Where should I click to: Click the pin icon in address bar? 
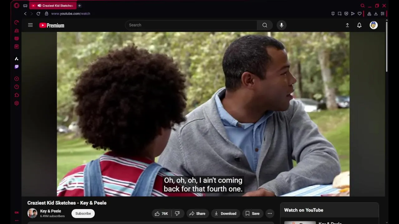coord(333,14)
